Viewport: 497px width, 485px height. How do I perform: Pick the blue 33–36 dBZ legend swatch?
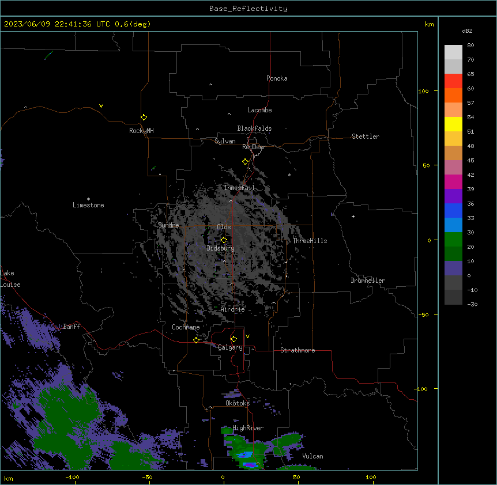coord(453,210)
